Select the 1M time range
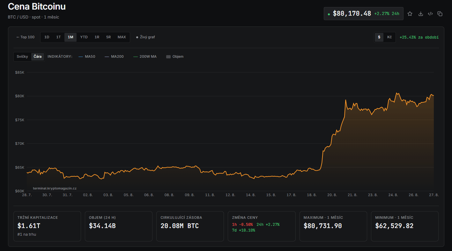This screenshot has width=452, height=251. tap(70, 37)
